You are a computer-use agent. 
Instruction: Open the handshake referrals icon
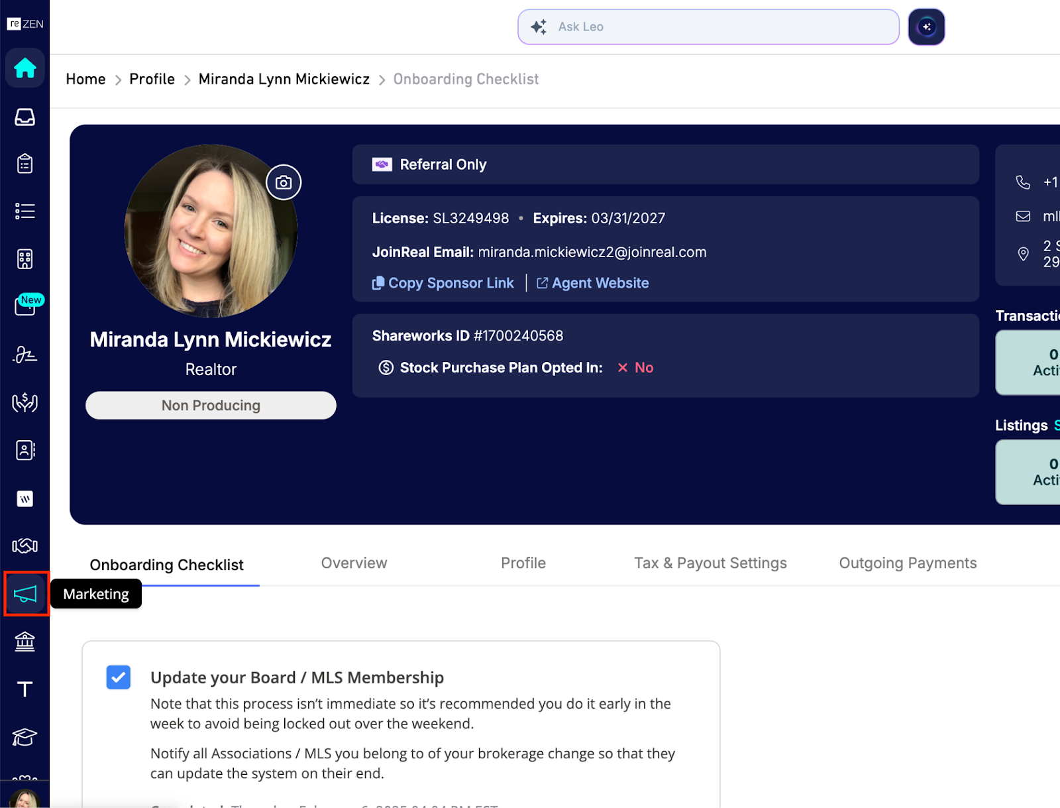[x=25, y=546]
